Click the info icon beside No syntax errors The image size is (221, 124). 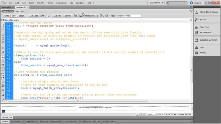tap(2, 20)
